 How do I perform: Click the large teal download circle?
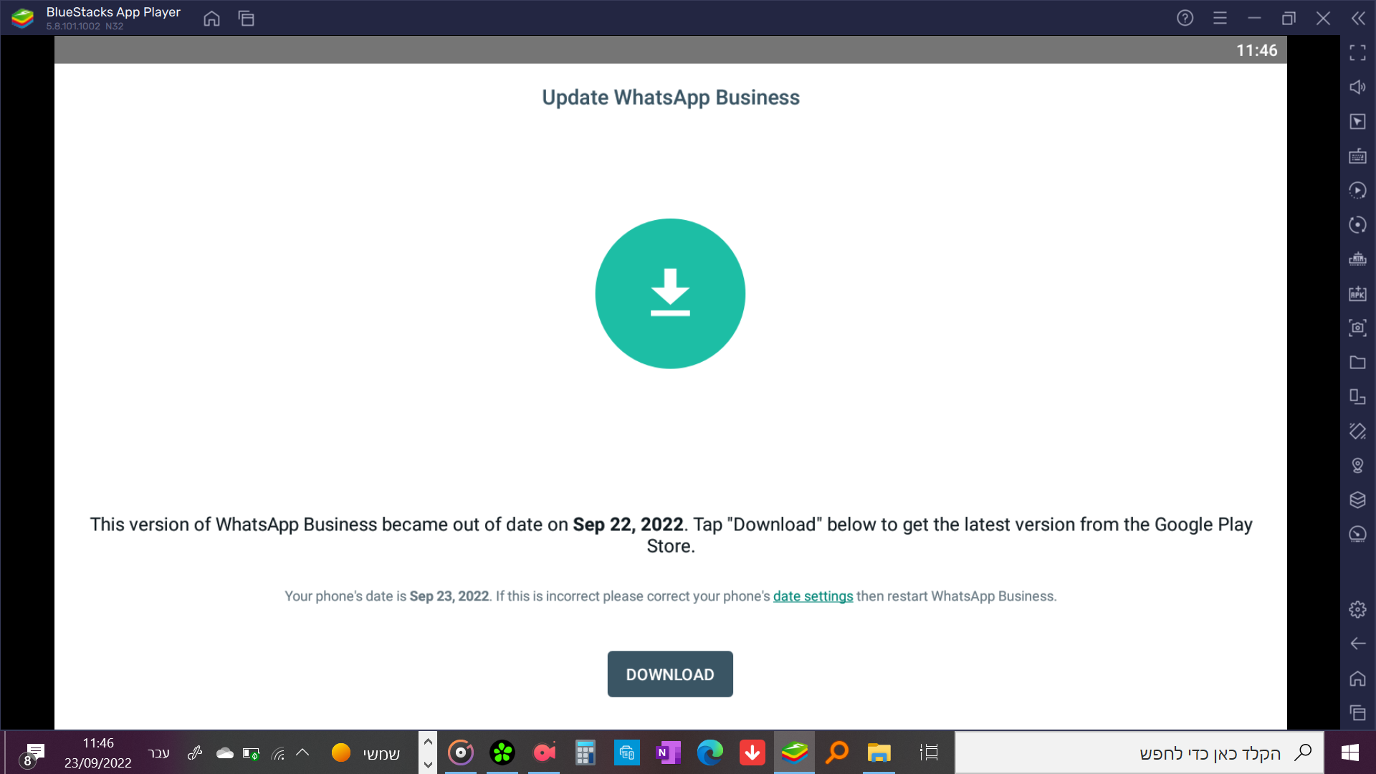[670, 294]
